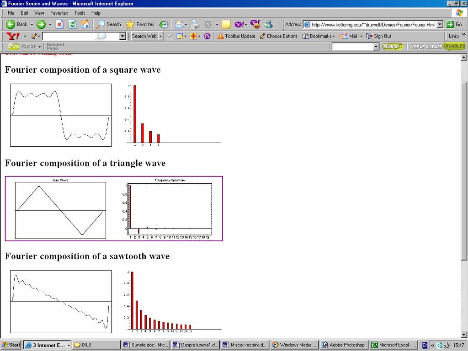Click the Windows Start button
This screenshot has height=351, width=468.
tap(11, 345)
